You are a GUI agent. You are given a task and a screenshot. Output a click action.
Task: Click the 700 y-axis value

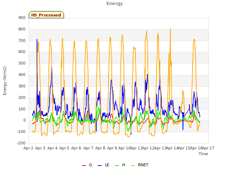tap(22, 40)
